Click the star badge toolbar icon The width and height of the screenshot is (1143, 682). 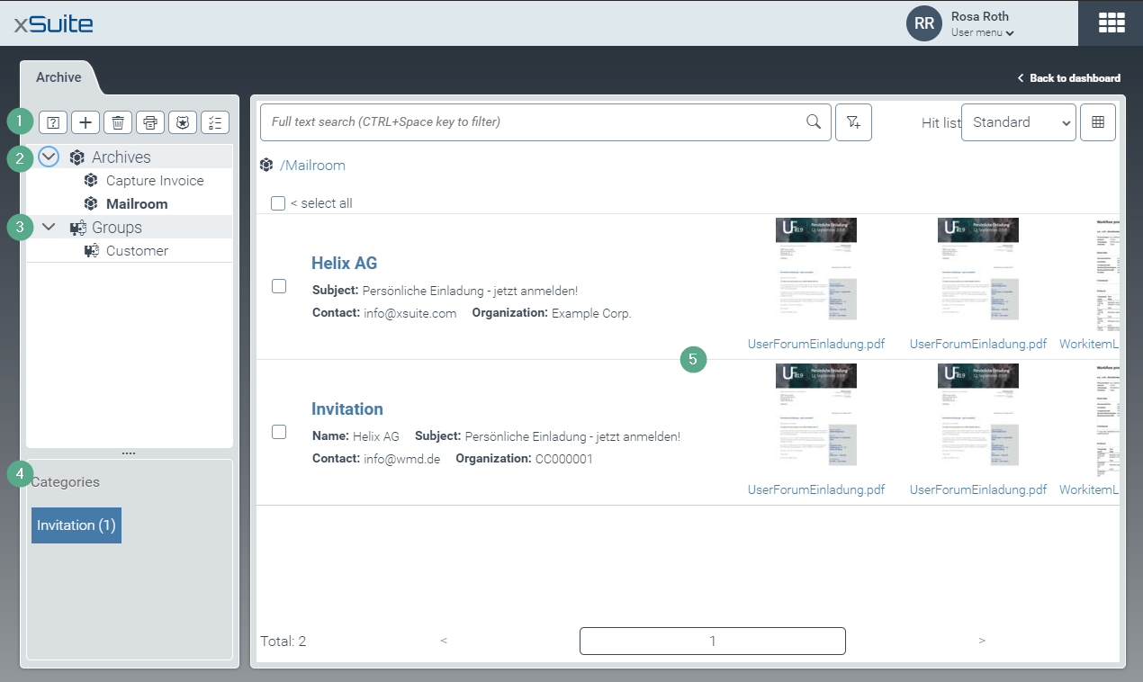pyautogui.click(x=183, y=123)
